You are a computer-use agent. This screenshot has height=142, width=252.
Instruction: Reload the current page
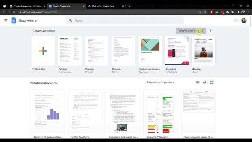coord(14,12)
